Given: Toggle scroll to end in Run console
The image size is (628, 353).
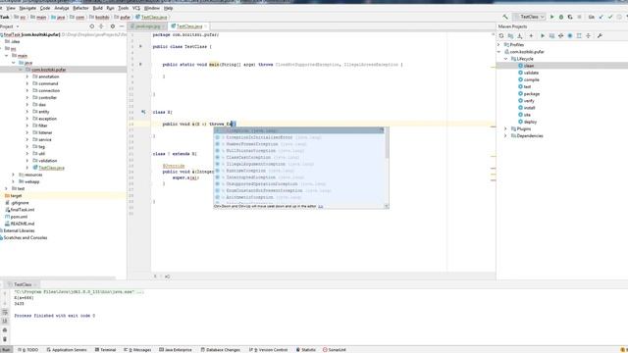Looking at the screenshot, I should coord(5,321).
